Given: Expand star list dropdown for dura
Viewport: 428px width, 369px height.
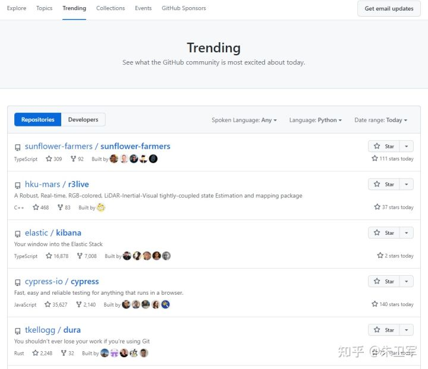Looking at the screenshot, I should (x=407, y=330).
